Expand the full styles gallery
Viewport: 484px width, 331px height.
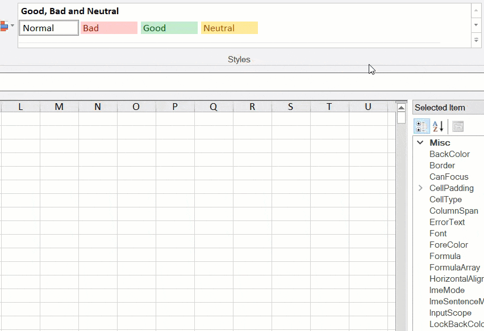point(476,40)
